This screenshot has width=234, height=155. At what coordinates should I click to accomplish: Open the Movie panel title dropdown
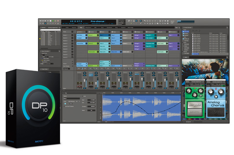[x=186, y=57]
